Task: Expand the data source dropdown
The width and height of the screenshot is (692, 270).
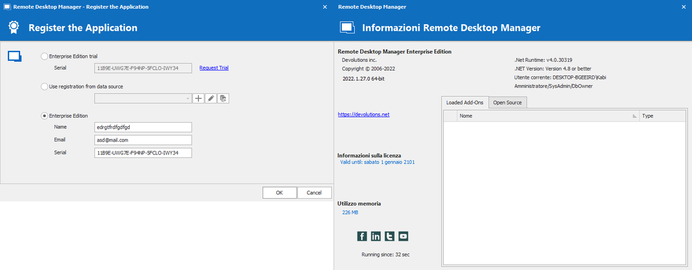Action: 188,98
